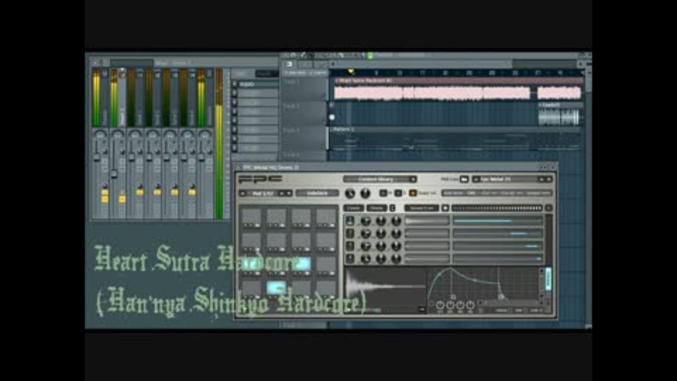This screenshot has height=381, width=677.
Task: Click top-left FPC drum pad
Action: point(251,218)
